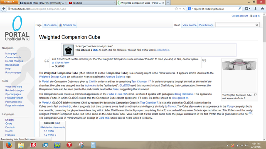266x149 pixels.
Task: Open the bookmarks menu button
Action: (x=248, y=9)
